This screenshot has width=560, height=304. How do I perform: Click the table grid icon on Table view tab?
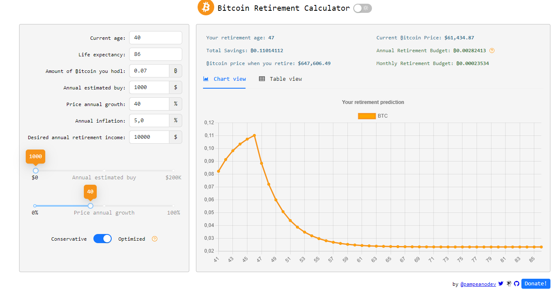[262, 79]
